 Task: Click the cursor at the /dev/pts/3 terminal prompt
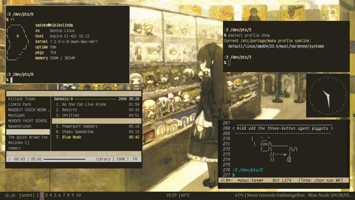coord(229,63)
